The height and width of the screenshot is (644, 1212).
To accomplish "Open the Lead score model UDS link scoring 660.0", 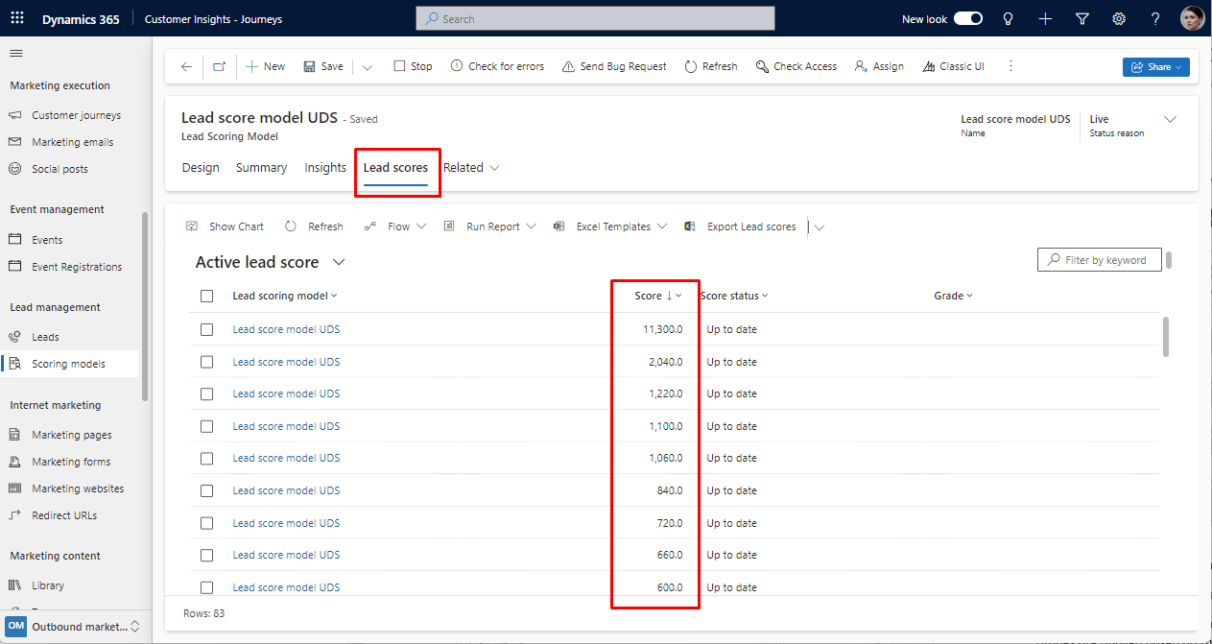I will (x=286, y=555).
